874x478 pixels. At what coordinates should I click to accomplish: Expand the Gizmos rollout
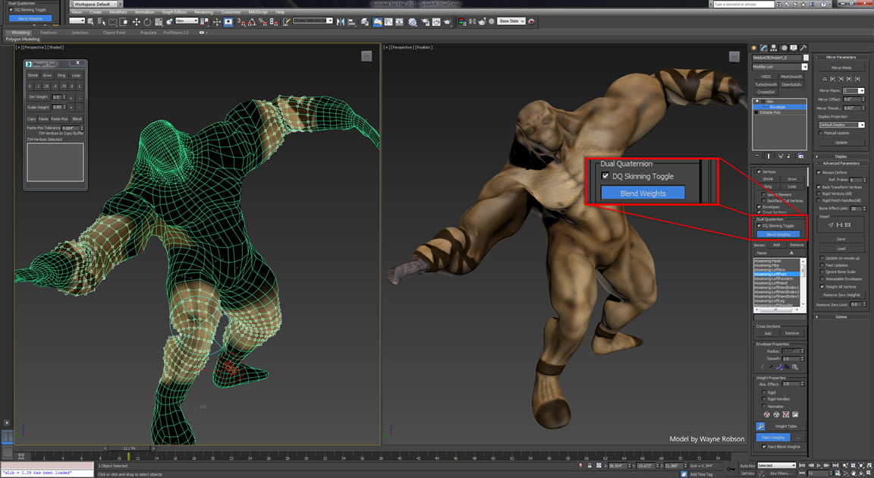[x=841, y=316]
